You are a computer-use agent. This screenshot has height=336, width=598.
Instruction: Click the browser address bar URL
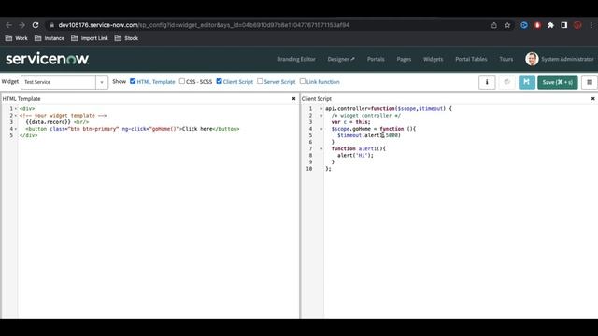coord(204,25)
